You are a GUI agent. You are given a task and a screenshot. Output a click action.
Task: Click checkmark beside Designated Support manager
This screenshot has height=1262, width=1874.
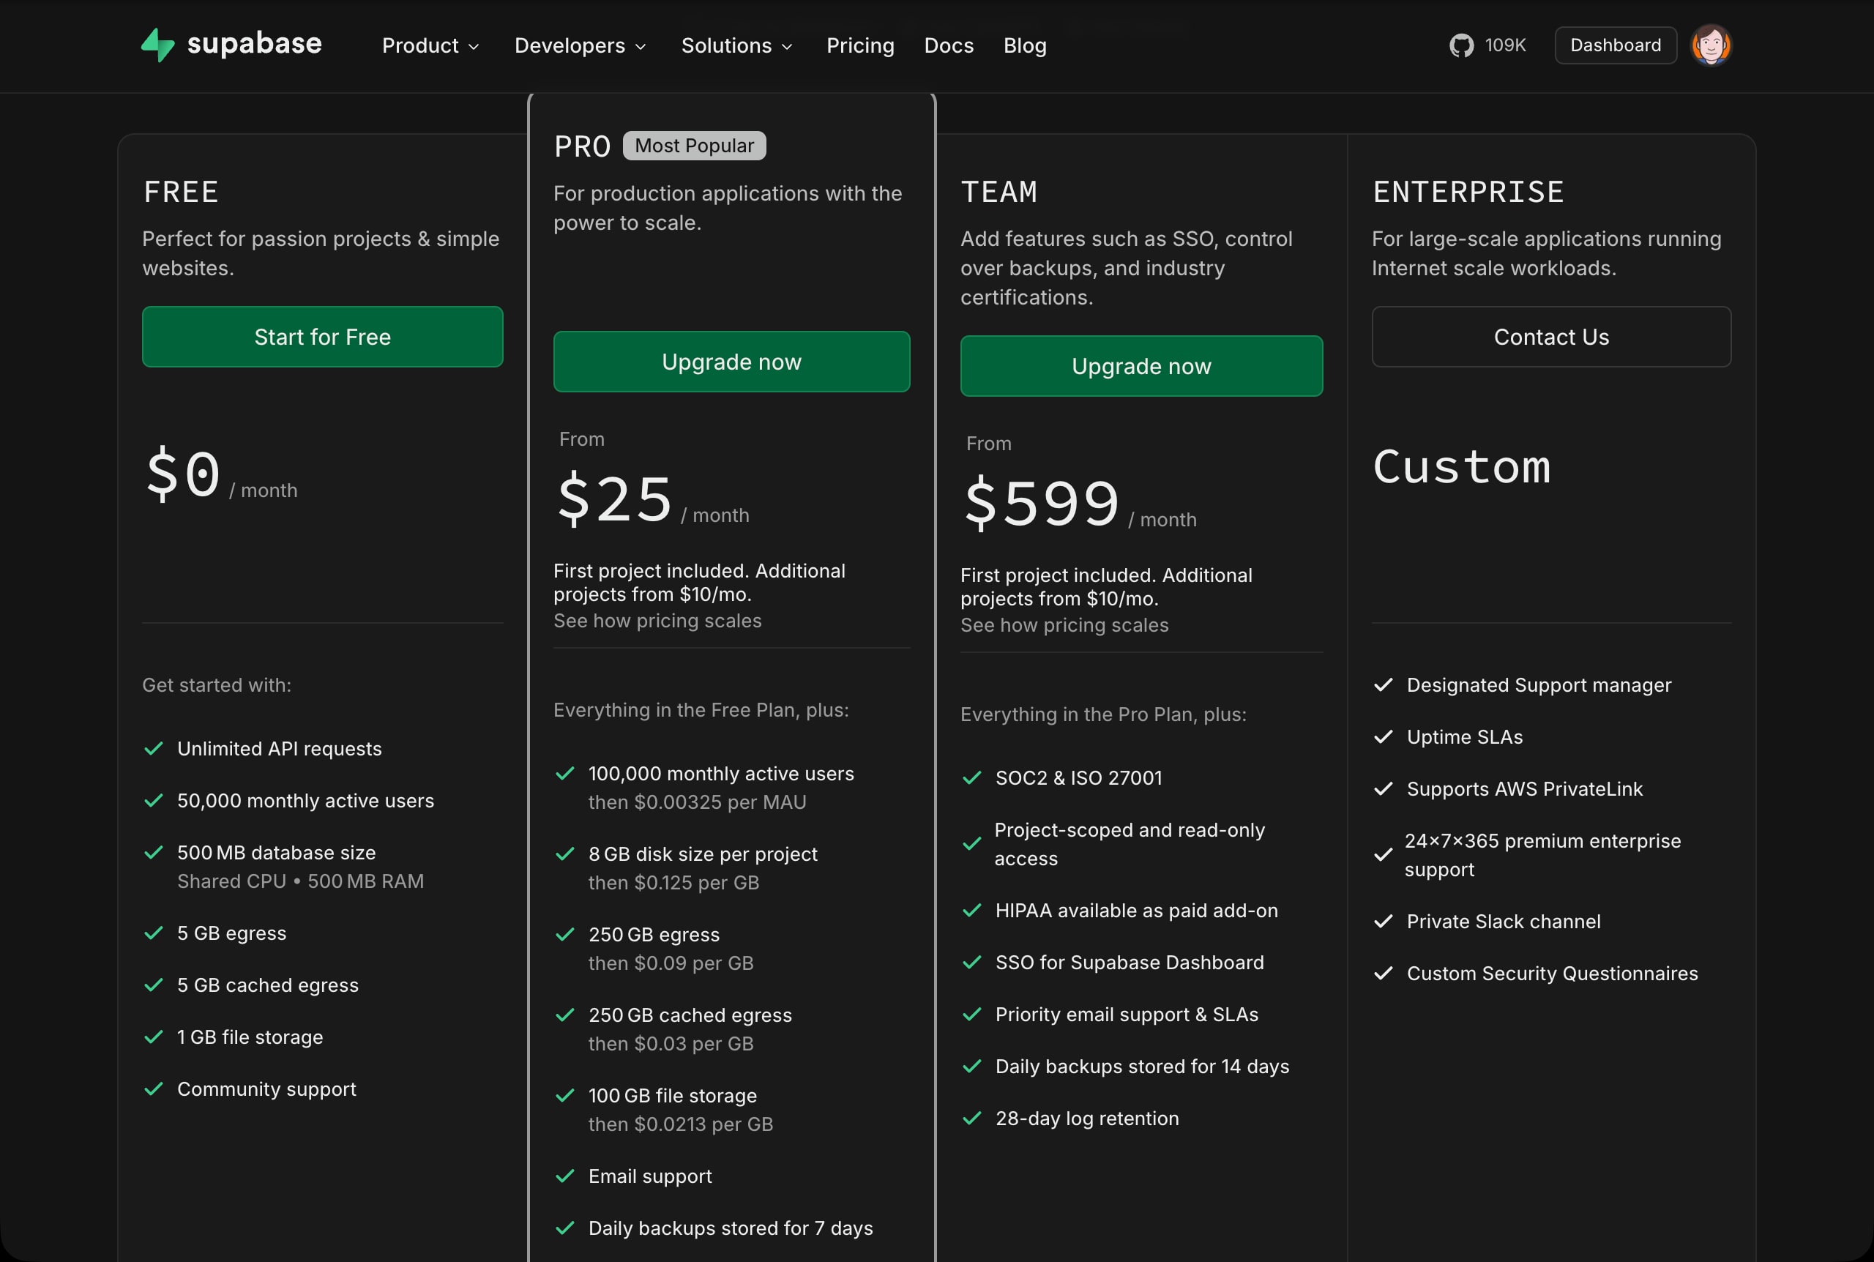point(1383,685)
